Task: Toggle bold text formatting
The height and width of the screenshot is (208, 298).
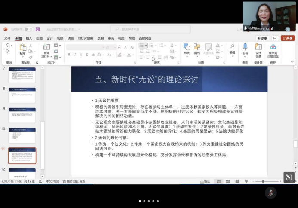Action: click(x=69, y=55)
